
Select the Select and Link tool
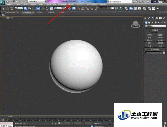coord(3,8)
